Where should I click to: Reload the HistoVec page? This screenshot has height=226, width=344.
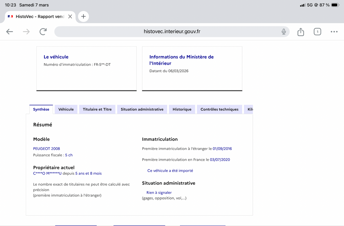tap(43, 32)
